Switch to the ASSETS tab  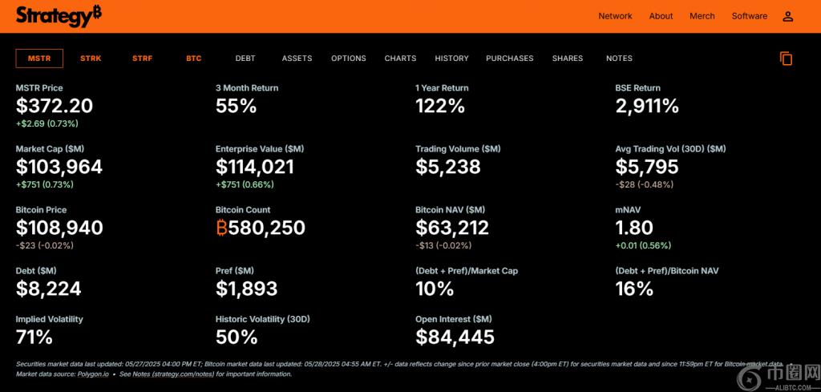[297, 59]
